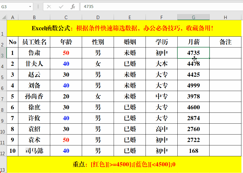Click formula bar containing 4735

(x=161, y=7)
